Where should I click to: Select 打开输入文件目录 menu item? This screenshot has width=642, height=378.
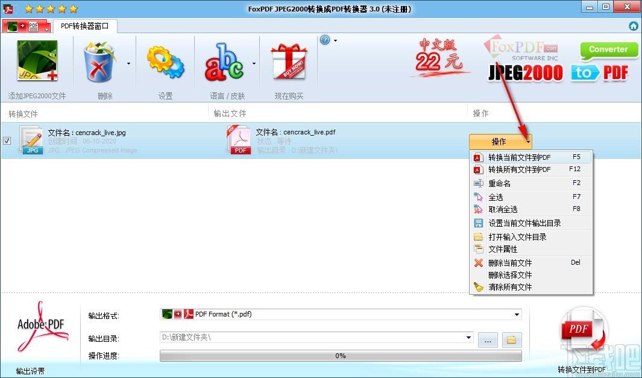pos(530,237)
